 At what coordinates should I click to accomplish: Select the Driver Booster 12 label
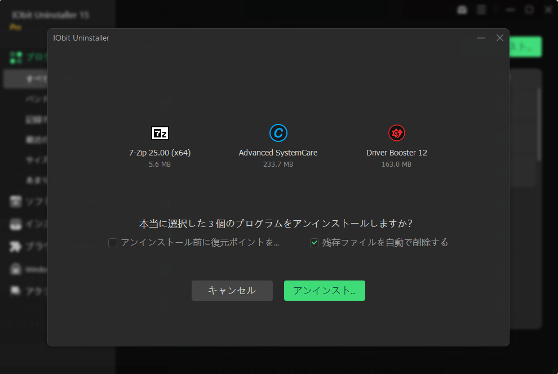click(x=396, y=153)
